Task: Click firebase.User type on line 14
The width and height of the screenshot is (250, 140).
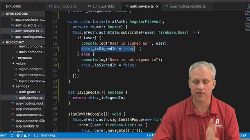Action: coord(172,32)
